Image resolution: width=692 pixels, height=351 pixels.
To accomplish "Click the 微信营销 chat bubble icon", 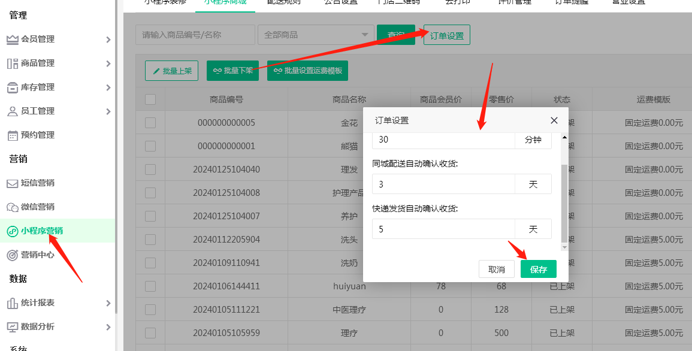I will [12, 207].
